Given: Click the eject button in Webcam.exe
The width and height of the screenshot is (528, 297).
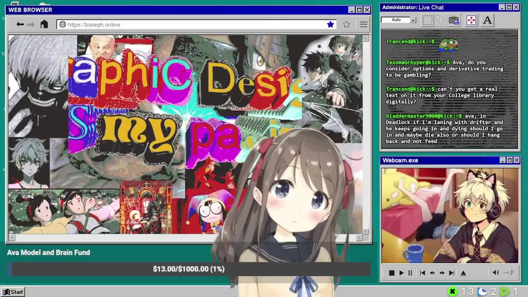Looking at the screenshot, I should pyautogui.click(x=463, y=273).
